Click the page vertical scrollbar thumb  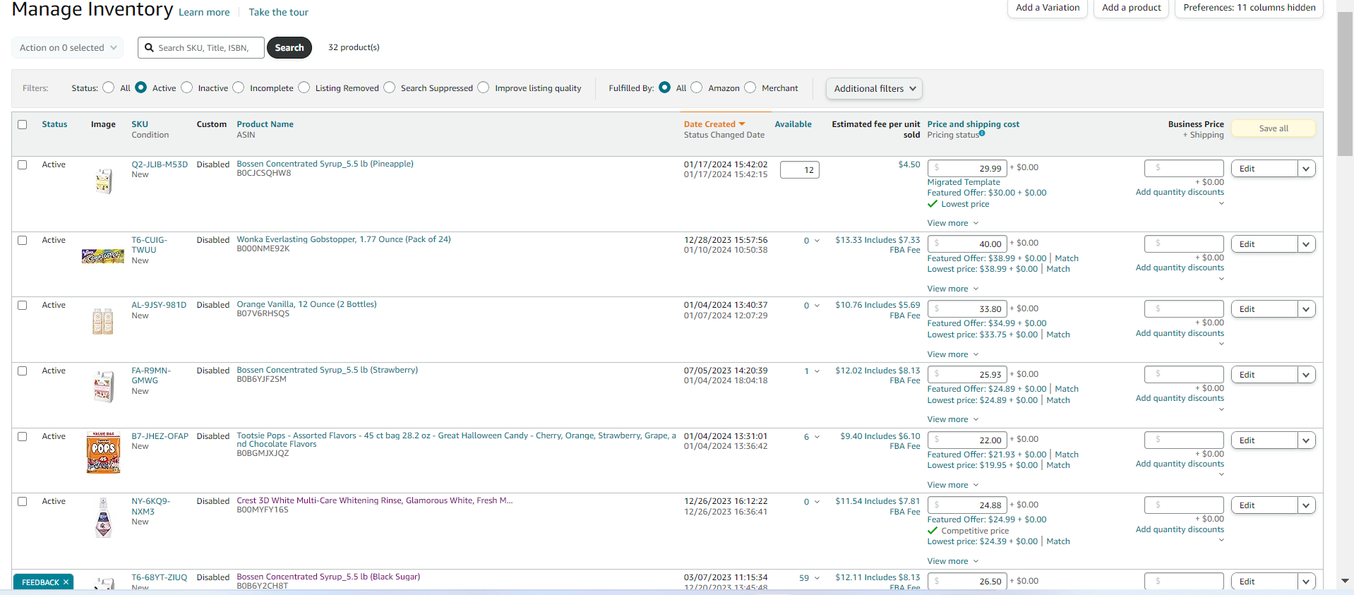point(1345,83)
